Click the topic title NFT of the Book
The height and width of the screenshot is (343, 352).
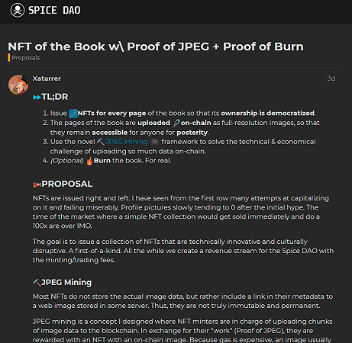(x=156, y=46)
